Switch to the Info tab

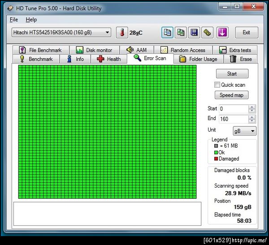point(75,59)
